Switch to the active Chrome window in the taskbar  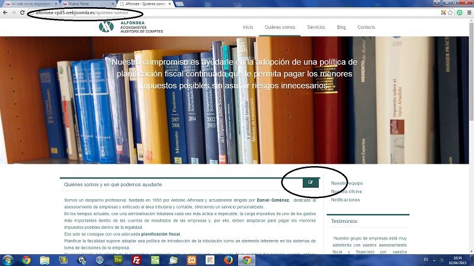[x=246, y=260]
